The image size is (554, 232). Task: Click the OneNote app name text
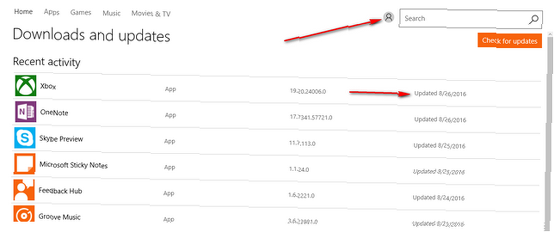54,112
